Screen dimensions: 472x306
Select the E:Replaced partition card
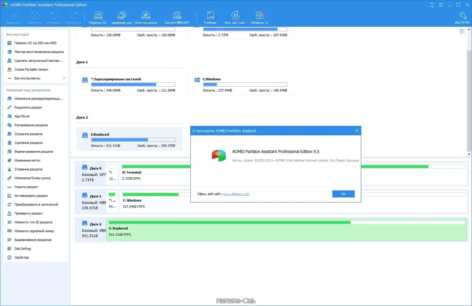[x=129, y=139]
